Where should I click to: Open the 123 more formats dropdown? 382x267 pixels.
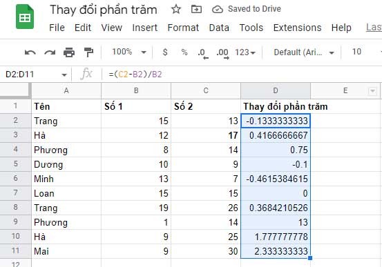[245, 52]
